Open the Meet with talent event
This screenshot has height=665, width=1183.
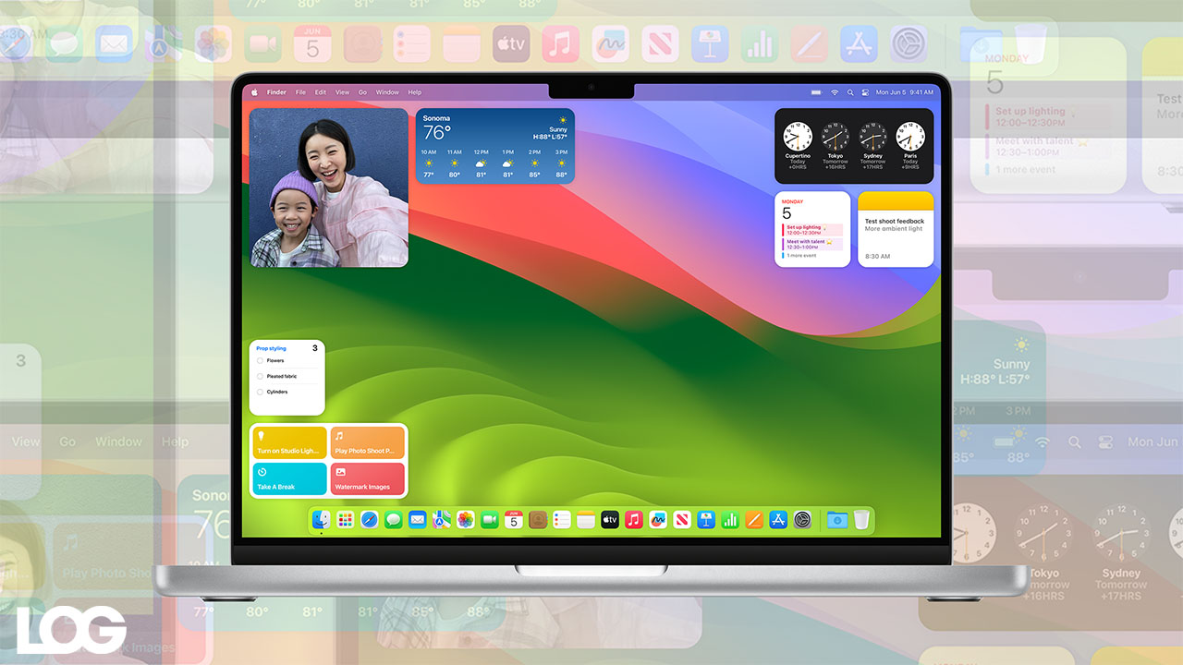[x=811, y=244]
